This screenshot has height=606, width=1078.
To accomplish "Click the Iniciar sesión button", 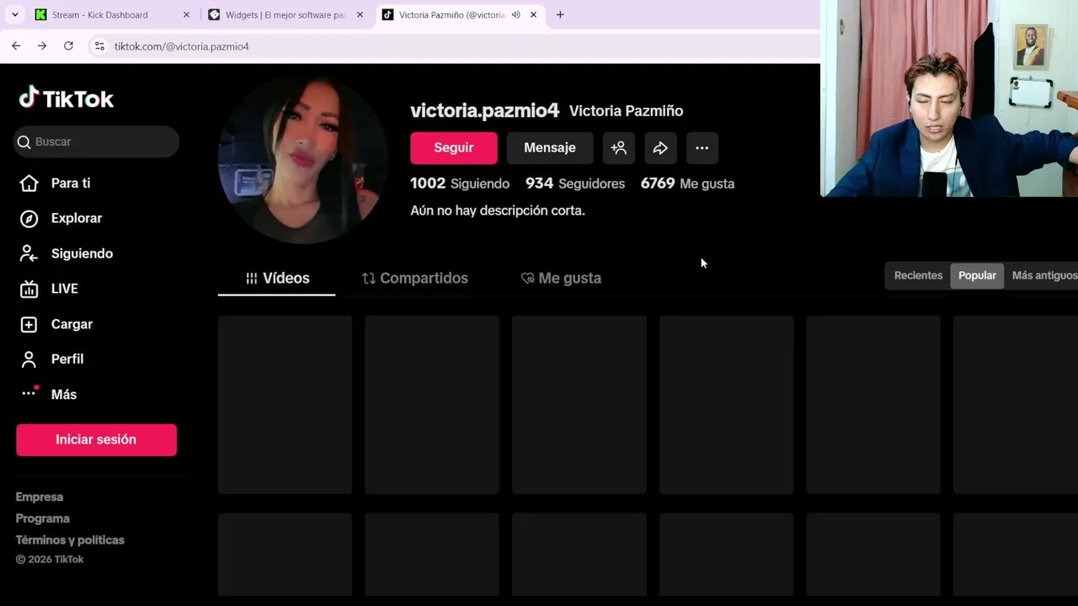I will coord(96,440).
